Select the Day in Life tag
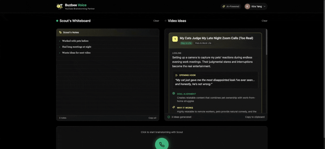 pyautogui.click(x=186, y=43)
